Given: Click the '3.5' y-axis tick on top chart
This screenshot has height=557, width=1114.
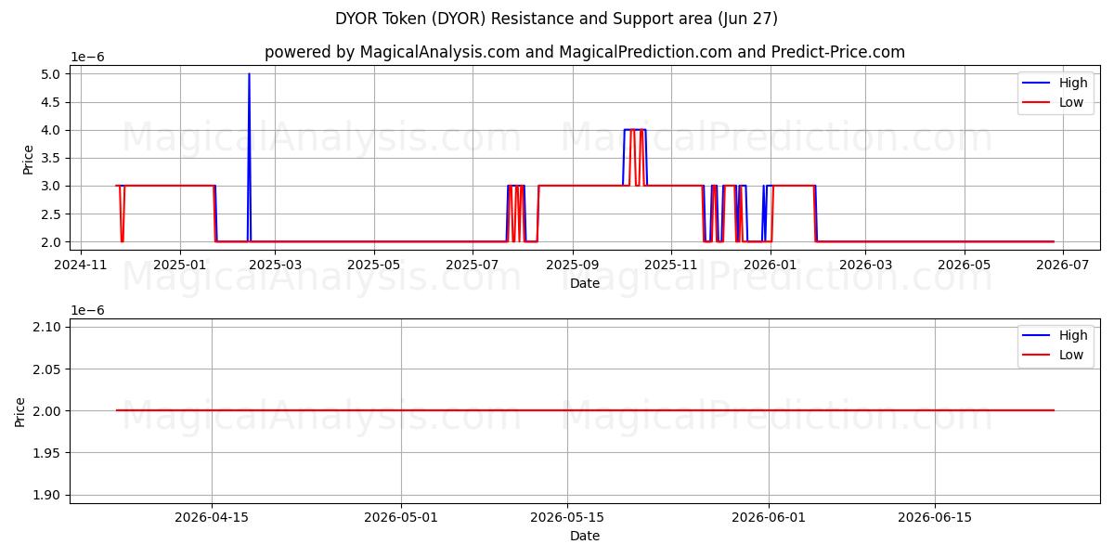Looking at the screenshot, I should 53,158.
